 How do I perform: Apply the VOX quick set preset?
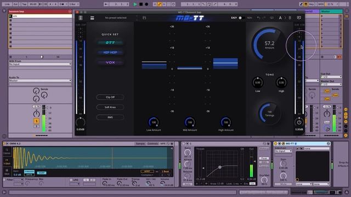(110, 62)
